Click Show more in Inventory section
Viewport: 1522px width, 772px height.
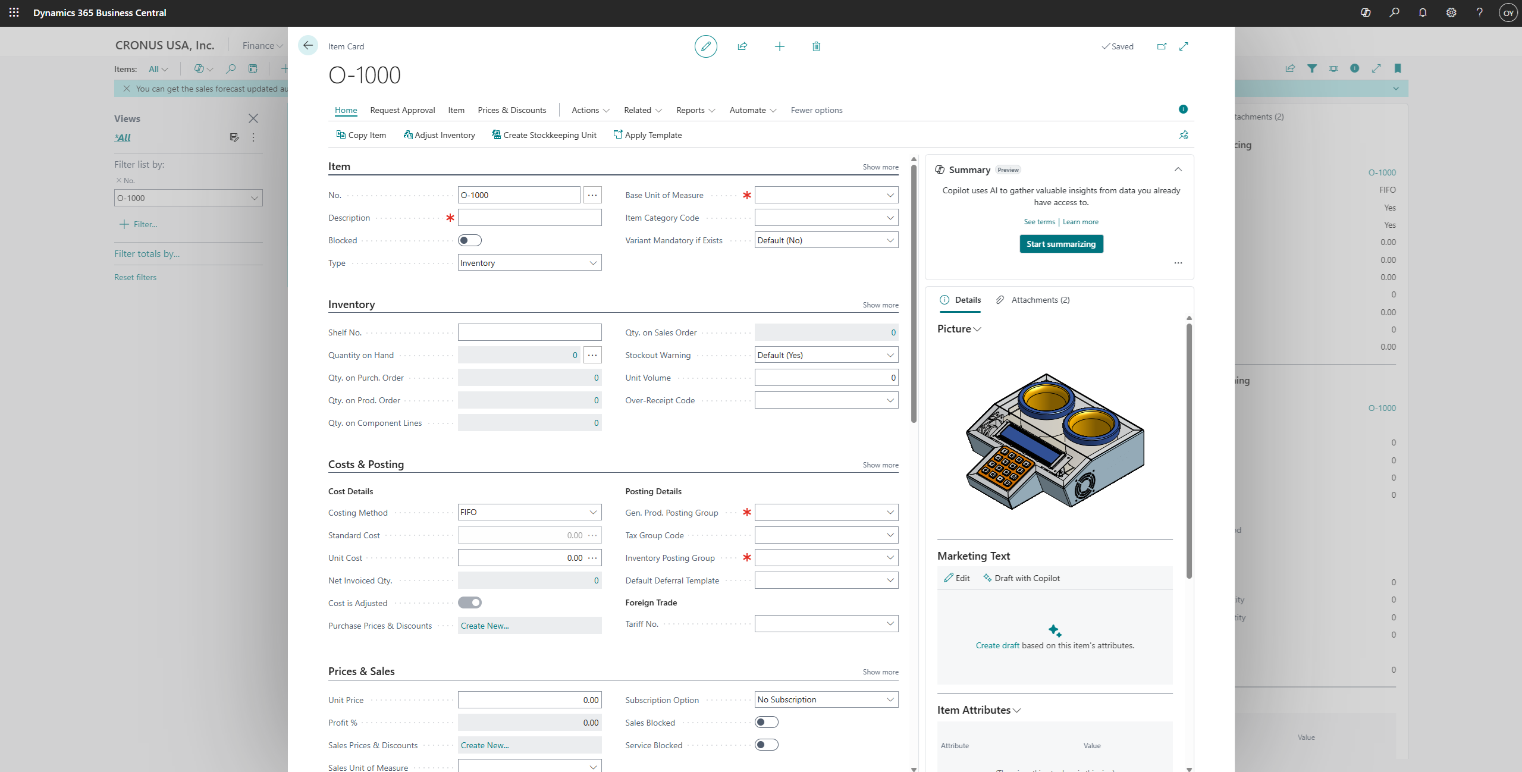click(x=880, y=305)
